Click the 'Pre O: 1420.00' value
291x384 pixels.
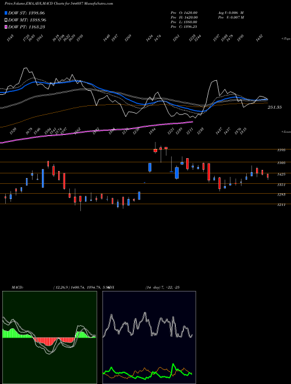(184, 13)
